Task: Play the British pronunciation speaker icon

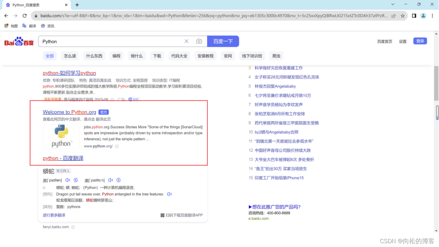Action: click(68, 180)
